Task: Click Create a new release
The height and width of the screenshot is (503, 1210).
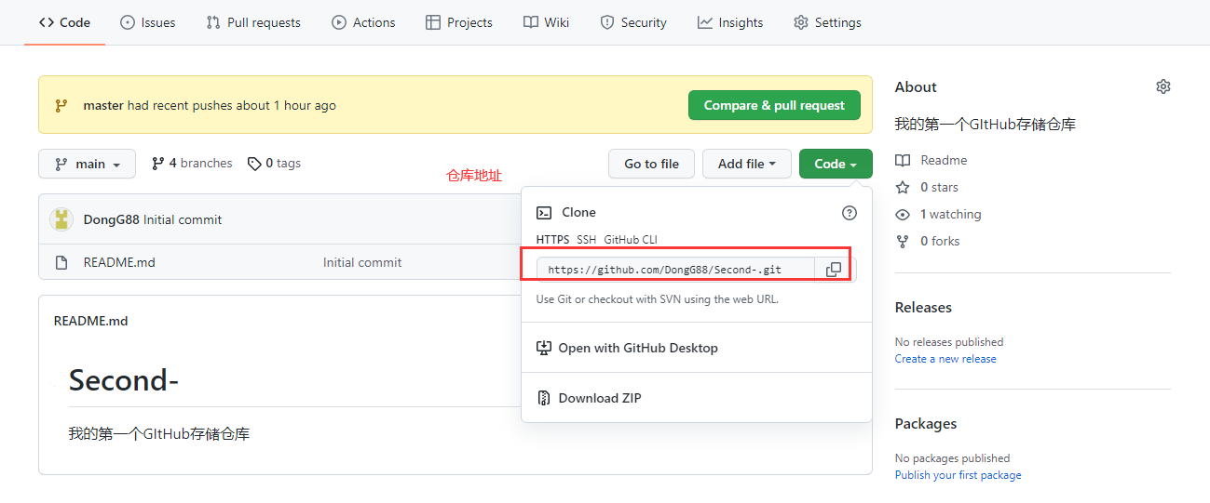Action: coord(945,359)
